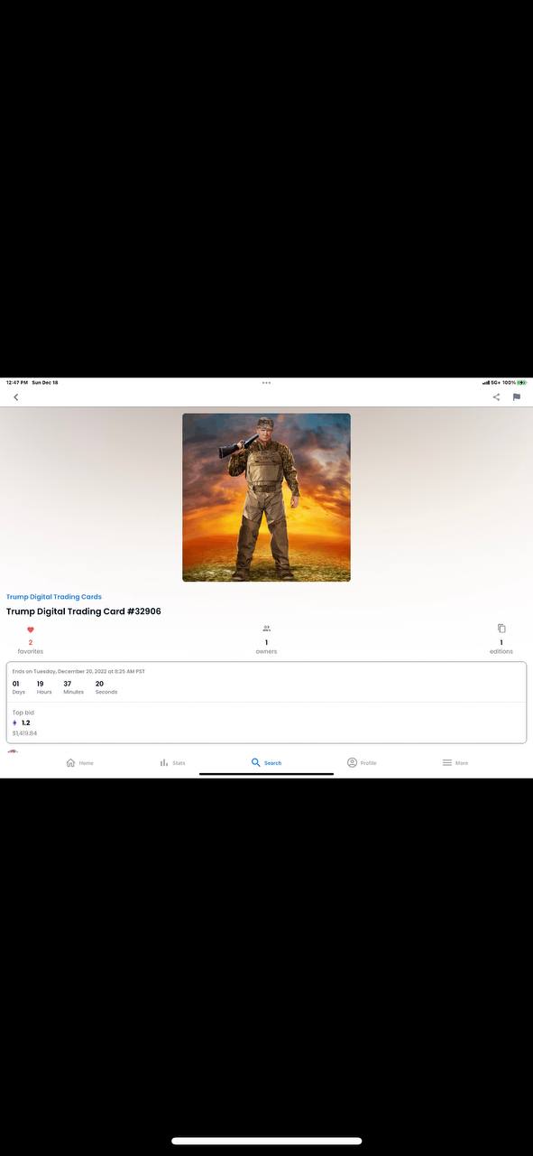533x1156 pixels.
Task: Tap the '1 editions' count
Action: (x=501, y=647)
